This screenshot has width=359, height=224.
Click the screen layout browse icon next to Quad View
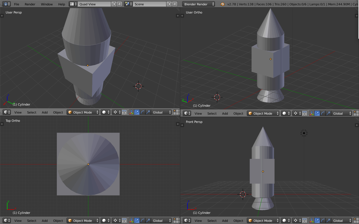pos(72,4)
